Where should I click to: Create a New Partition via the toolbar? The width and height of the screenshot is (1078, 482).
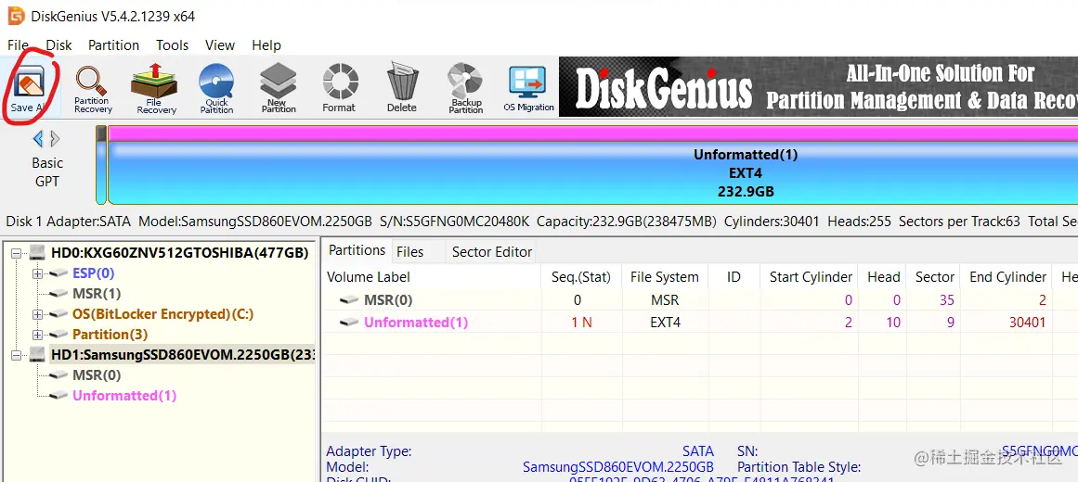279,88
